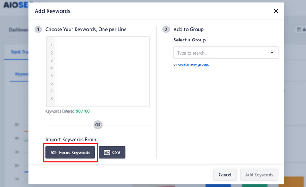Viewport: 306px width, 187px height.
Task: Click the OR divider badge
Action: pos(98,125)
